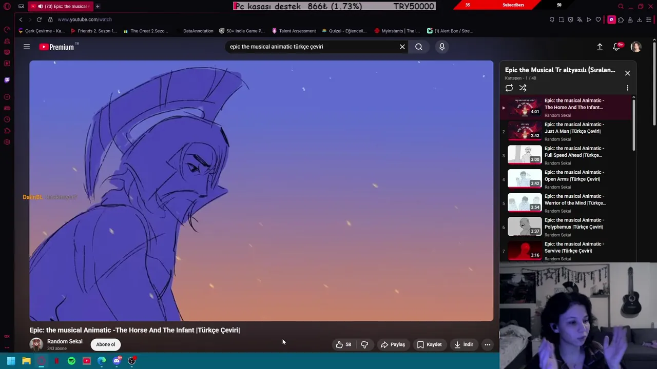Screen dimensions: 657x369
Task: Select 'Polyphemus' video in playlist
Action: pos(565,227)
